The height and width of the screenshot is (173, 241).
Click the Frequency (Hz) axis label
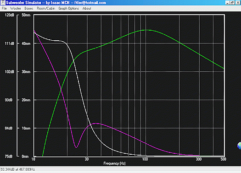click(114, 163)
